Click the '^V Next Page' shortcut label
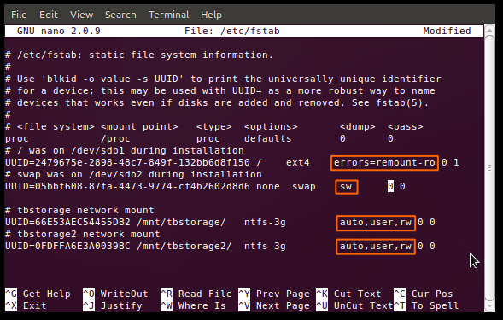This screenshot has height=320, width=503. point(274,305)
